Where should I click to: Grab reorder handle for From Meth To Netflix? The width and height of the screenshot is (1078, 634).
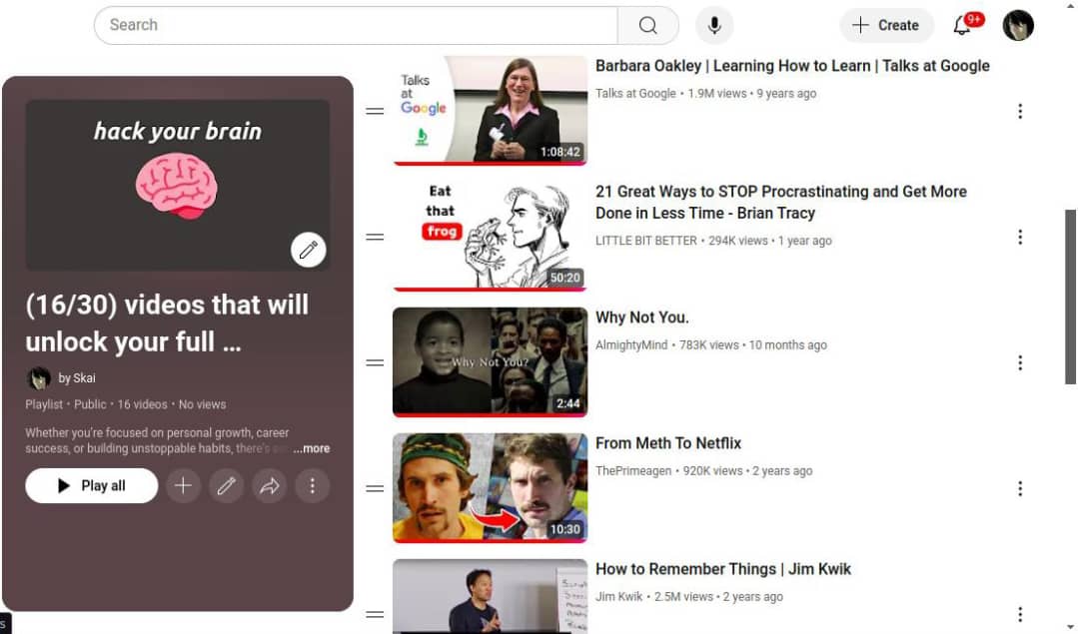[x=375, y=488]
